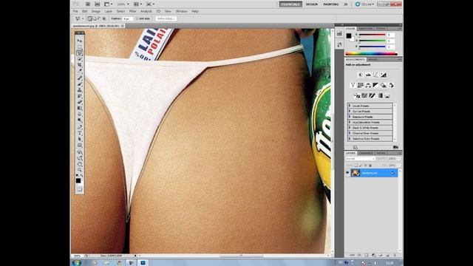Expand the Curves Presets list
Viewport: 473px width, 266px height.
pyautogui.click(x=350, y=112)
